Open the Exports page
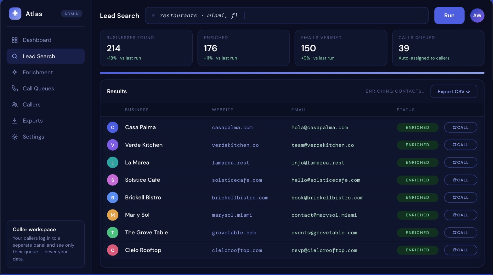Image resolution: width=493 pixels, height=275 pixels. (46, 121)
